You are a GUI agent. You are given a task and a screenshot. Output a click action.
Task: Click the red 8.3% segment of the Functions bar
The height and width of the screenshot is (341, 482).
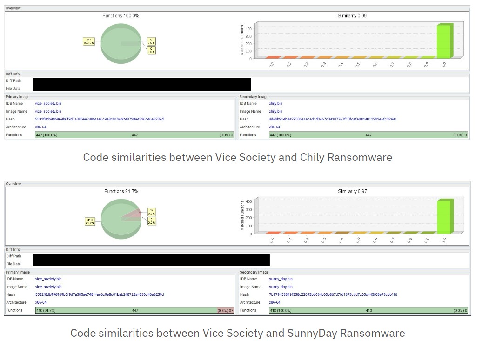(226, 310)
